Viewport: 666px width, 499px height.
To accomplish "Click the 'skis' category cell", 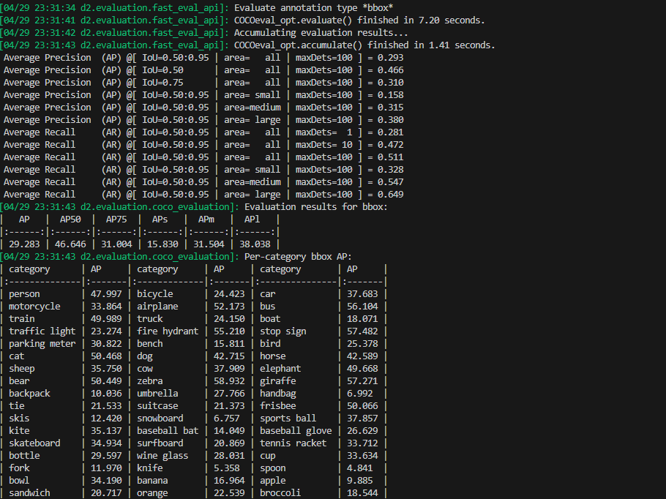I will (19, 419).
